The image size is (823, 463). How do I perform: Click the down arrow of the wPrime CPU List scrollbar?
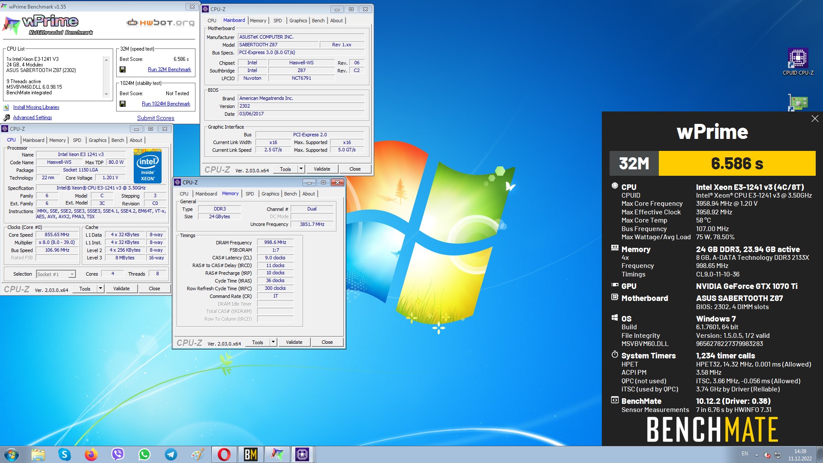(106, 94)
